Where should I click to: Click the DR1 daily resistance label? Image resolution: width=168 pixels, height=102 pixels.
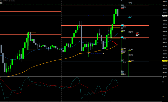tap(123, 28)
